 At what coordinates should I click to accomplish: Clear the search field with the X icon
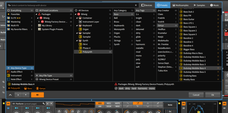tap(136, 5)
